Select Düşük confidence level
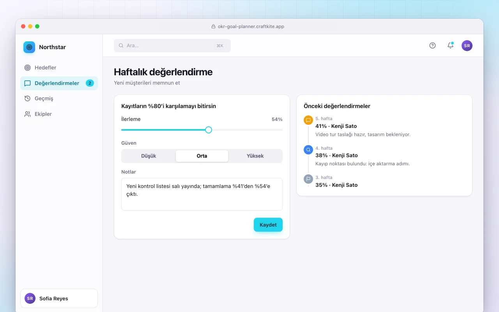The height and width of the screenshot is (312, 499). 149,156
